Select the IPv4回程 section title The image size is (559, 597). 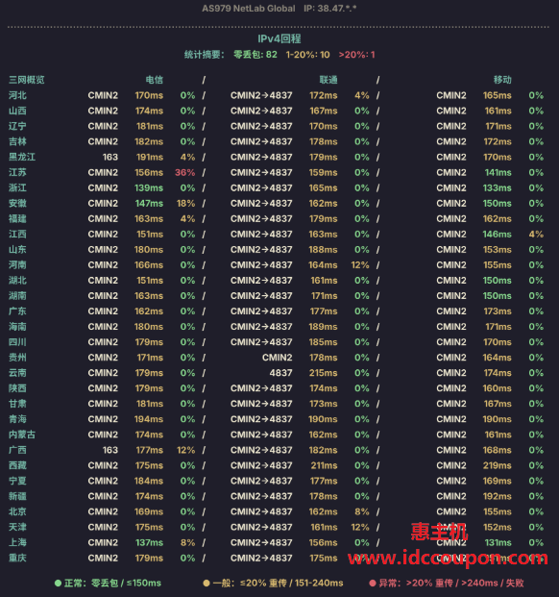[x=279, y=38]
